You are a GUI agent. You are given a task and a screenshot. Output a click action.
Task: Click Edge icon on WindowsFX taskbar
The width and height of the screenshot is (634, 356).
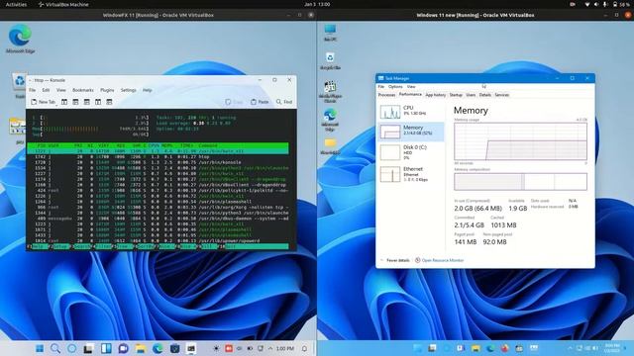click(158, 348)
